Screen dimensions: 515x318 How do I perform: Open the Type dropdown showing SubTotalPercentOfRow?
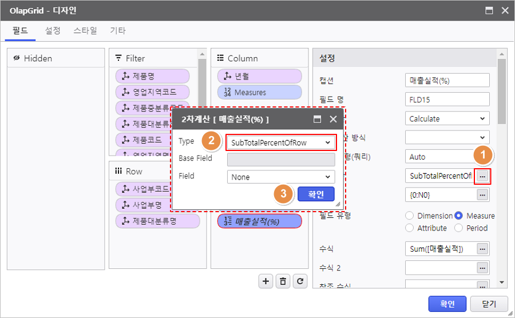click(280, 142)
